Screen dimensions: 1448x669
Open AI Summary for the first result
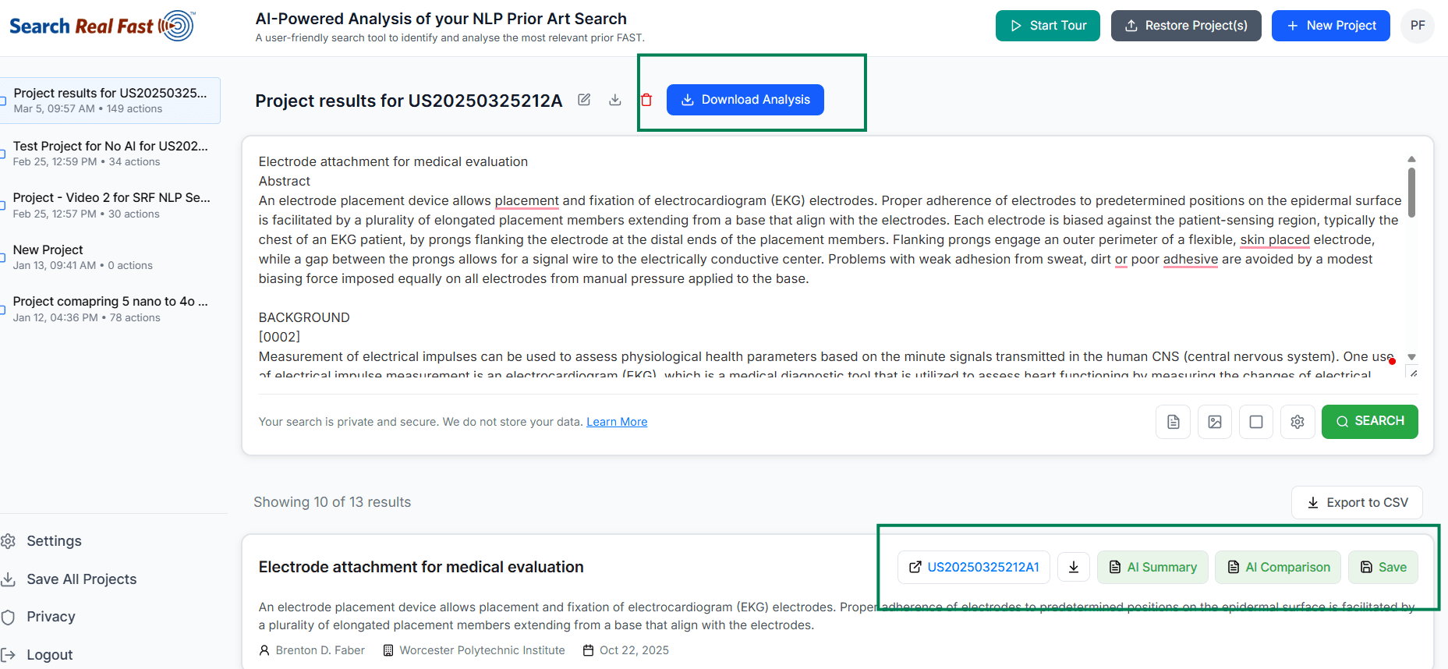(x=1152, y=567)
